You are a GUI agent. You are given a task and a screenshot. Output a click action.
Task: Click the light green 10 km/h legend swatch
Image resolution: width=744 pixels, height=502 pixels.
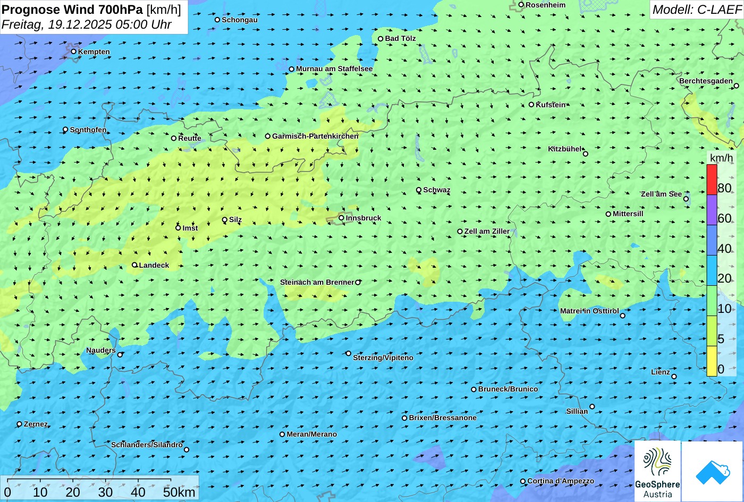[x=712, y=301]
